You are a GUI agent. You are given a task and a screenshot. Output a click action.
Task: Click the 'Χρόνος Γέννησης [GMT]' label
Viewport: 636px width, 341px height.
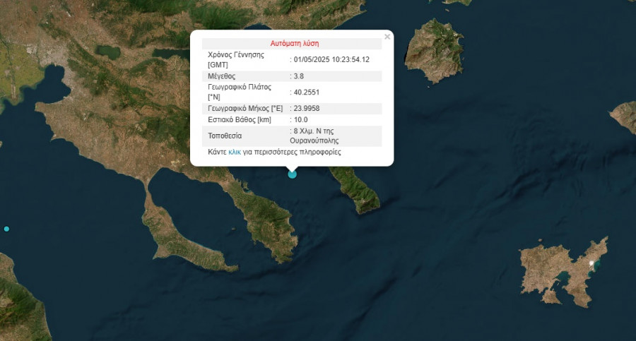(235, 59)
